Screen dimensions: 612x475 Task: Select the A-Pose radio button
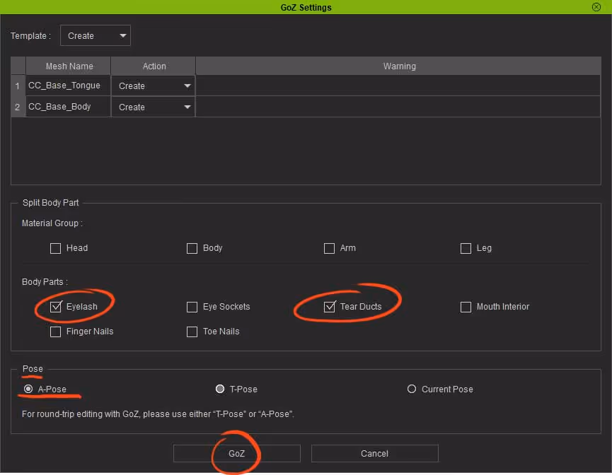tap(28, 389)
